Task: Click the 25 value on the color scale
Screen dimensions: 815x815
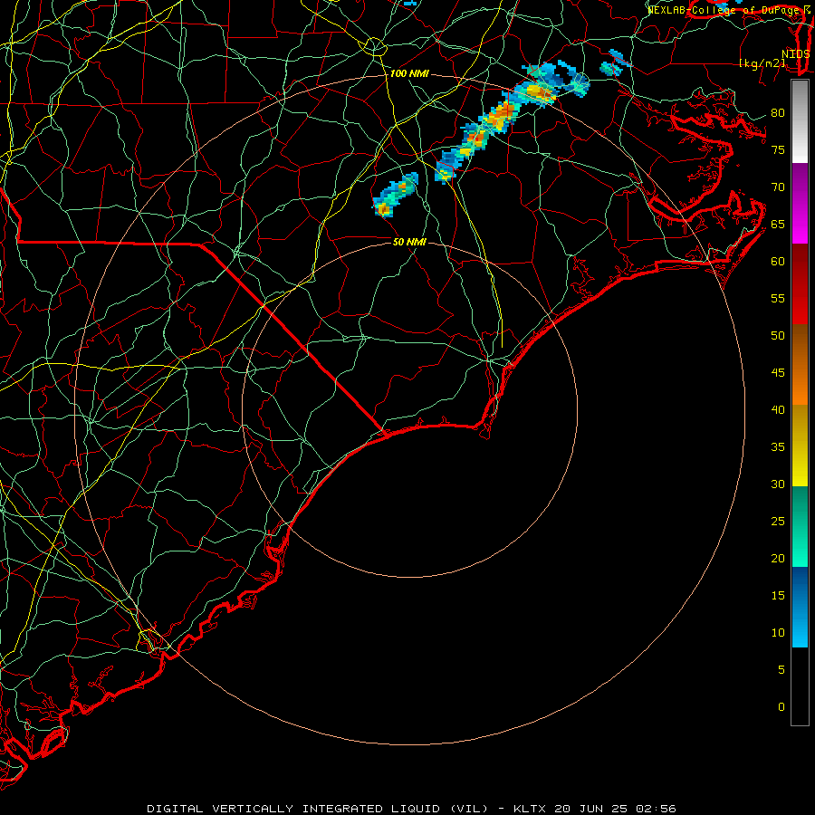Action: (778, 522)
